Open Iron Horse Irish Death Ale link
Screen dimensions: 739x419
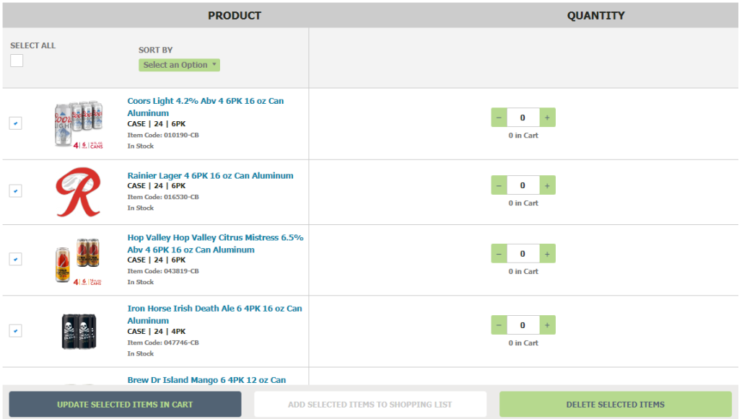pyautogui.click(x=214, y=314)
